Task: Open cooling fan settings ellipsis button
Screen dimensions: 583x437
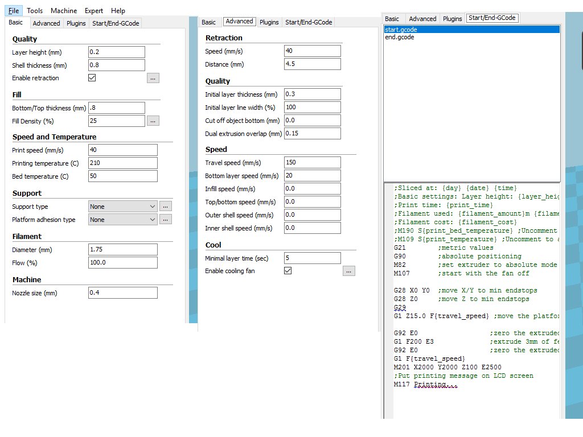Action: (x=349, y=271)
